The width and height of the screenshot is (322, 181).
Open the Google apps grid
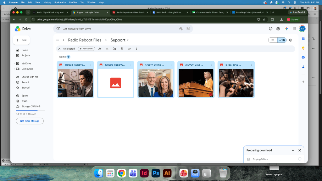tap(294, 29)
